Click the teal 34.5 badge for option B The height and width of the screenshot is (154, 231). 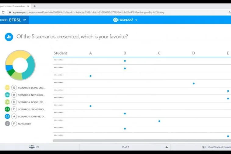pos(7,95)
